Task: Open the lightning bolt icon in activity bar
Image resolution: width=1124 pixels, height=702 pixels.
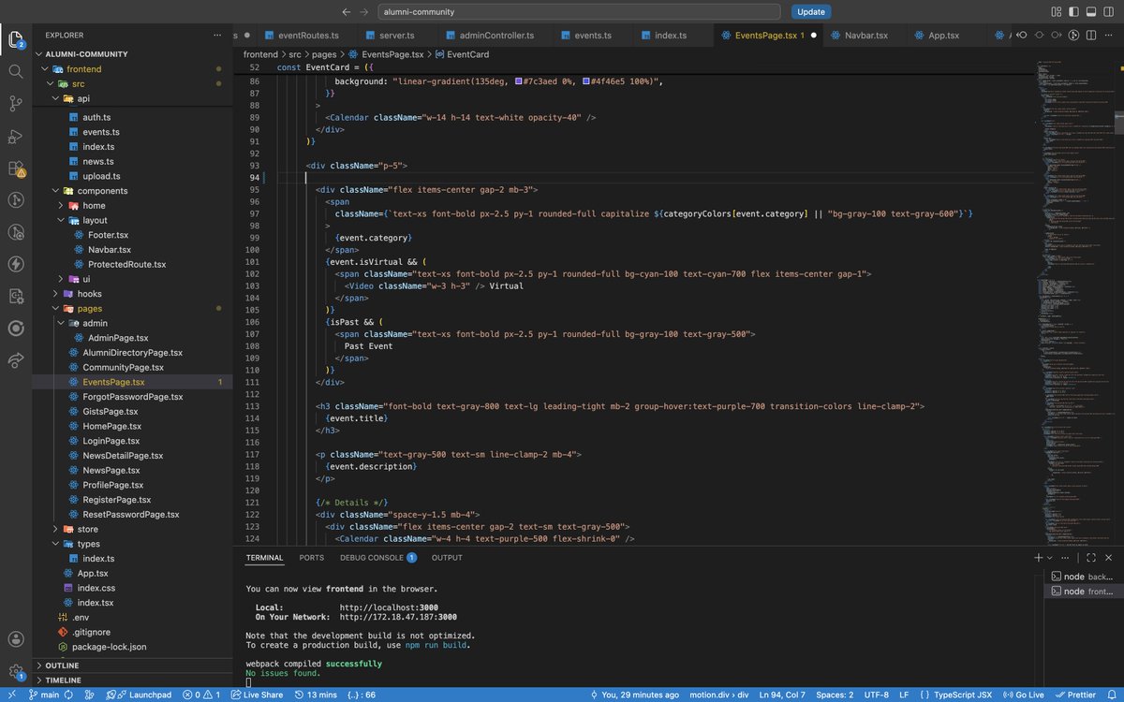Action: point(16,264)
